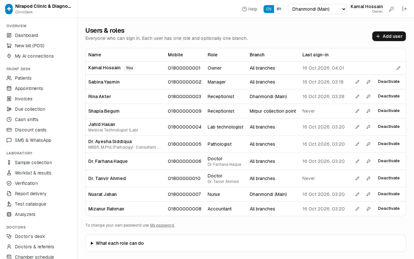Click the Pathologist role cell
The image size is (414, 259).
tap(220, 144)
